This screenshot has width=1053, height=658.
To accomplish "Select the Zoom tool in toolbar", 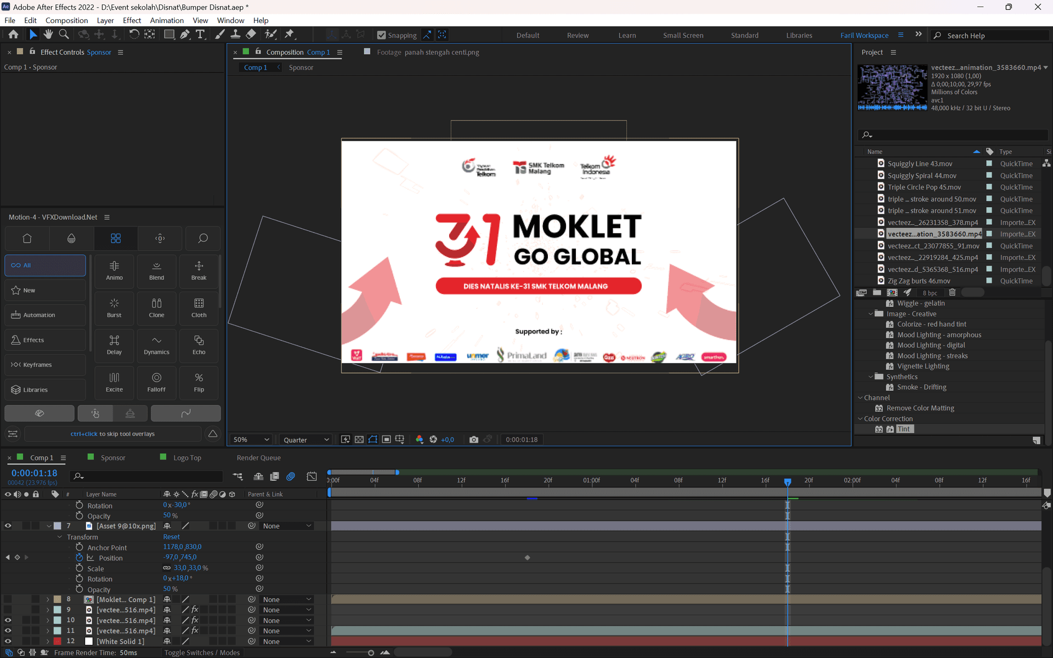I will point(64,35).
